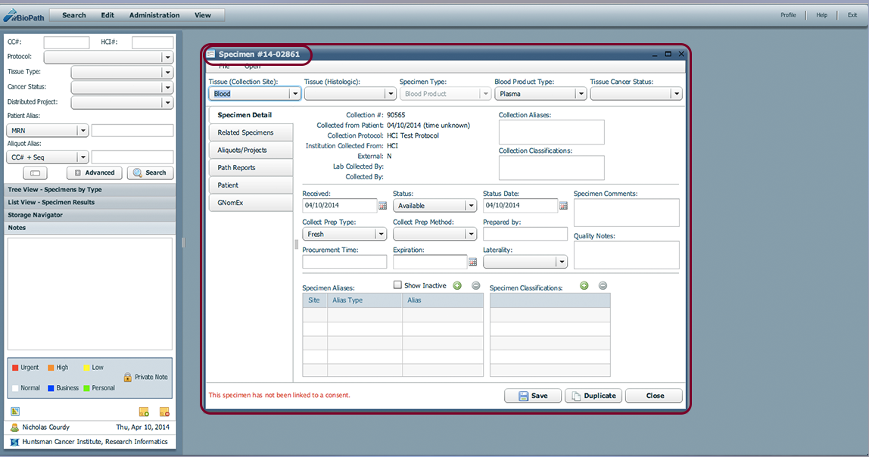The image size is (869, 457).
Task: Switch to the Related Specimens tab
Action: [251, 132]
